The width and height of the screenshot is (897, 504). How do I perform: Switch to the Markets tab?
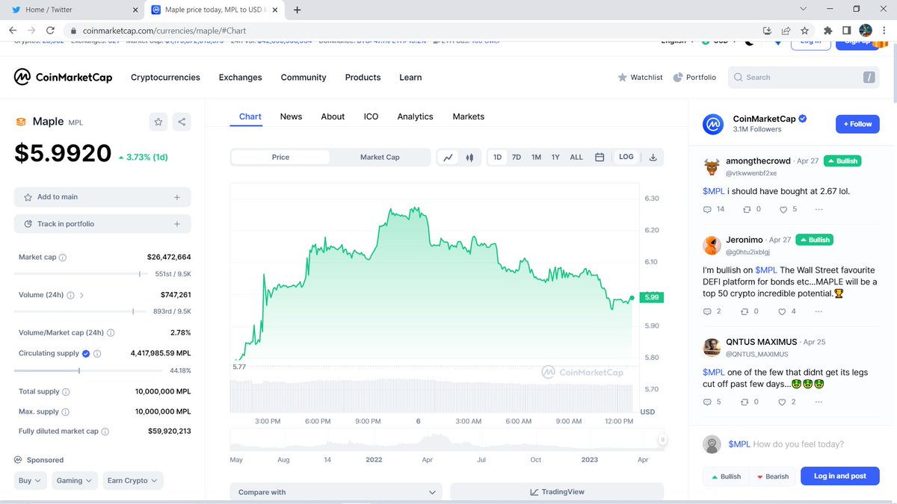468,116
